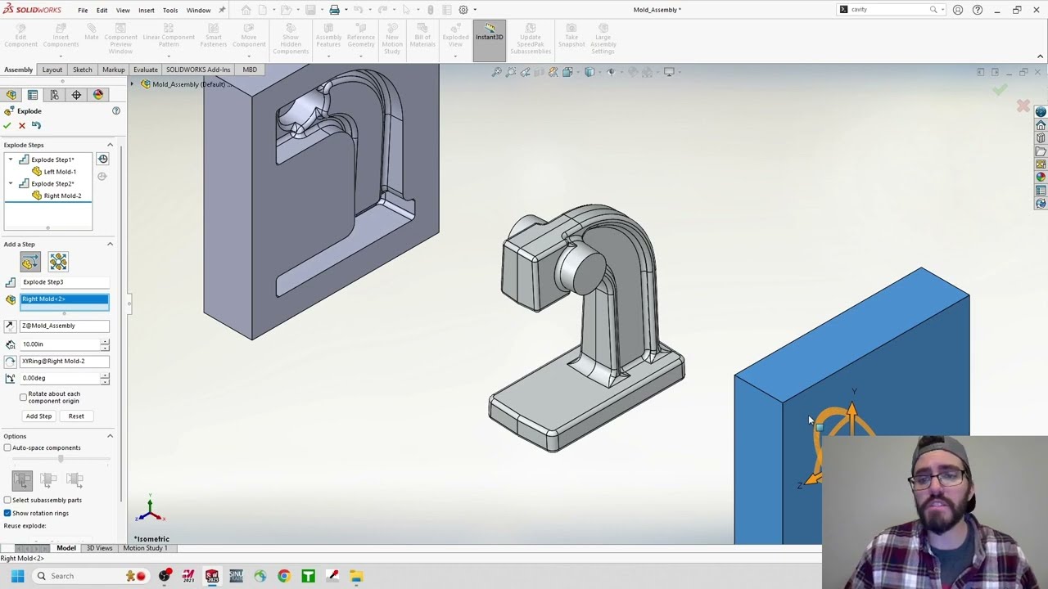Image resolution: width=1048 pixels, height=589 pixels.
Task: Collapse the Explode Steps section
Action: 110,145
